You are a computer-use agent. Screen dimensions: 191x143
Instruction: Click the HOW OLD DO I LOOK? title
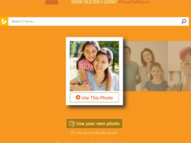94,2
